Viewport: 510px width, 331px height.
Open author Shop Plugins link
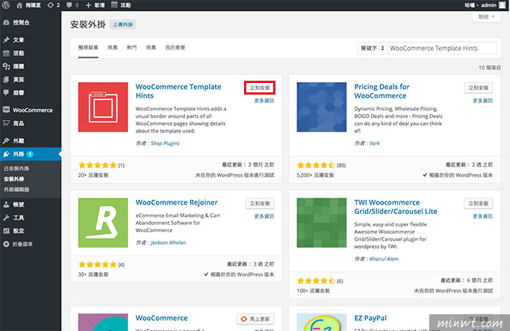click(x=165, y=143)
